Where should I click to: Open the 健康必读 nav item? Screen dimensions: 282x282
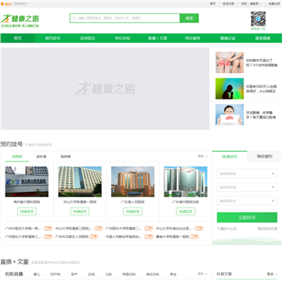click(x=228, y=38)
